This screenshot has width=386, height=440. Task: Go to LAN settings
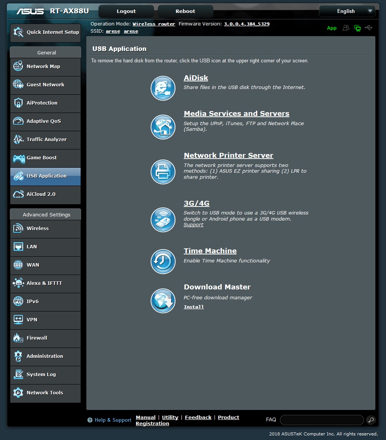pyautogui.click(x=45, y=247)
